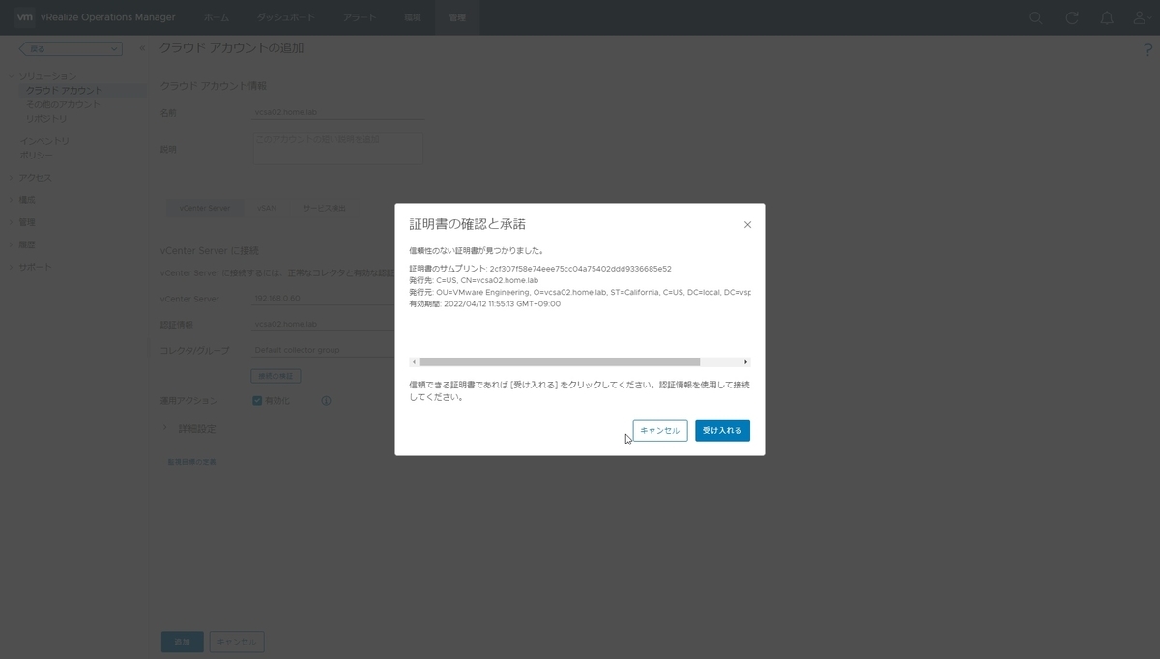Select クラウド アカウント in the sidebar
Screen dimensions: 1160x659
click(64, 91)
